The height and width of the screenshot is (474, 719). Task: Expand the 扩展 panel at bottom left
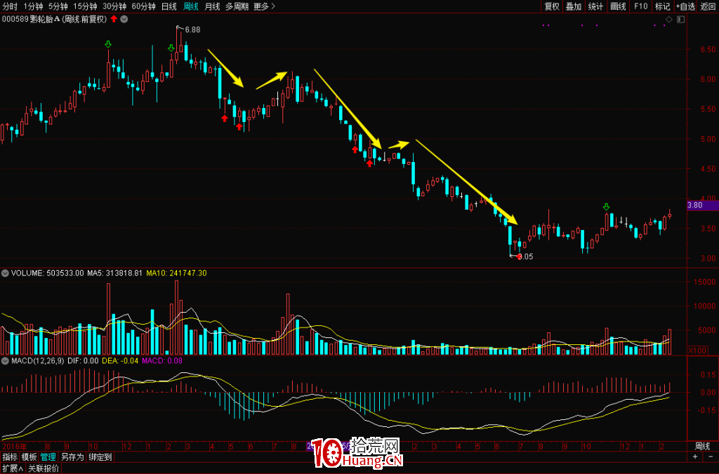point(12,468)
